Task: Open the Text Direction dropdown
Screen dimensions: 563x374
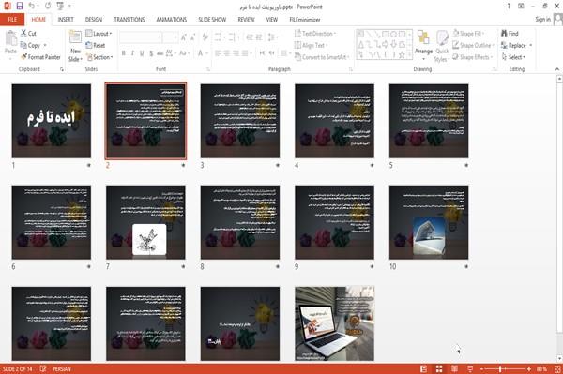Action: click(315, 34)
